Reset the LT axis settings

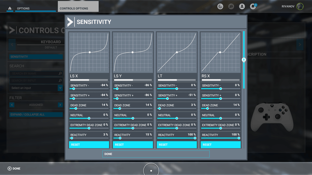pos(177,145)
